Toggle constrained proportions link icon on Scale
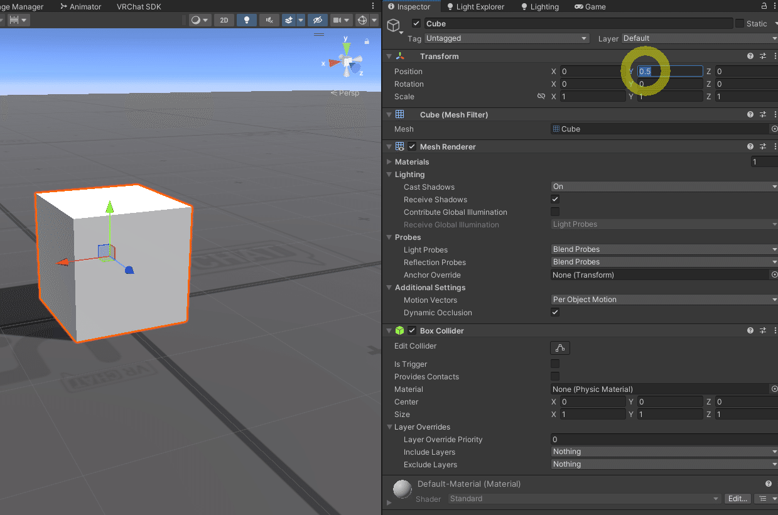 tap(541, 97)
